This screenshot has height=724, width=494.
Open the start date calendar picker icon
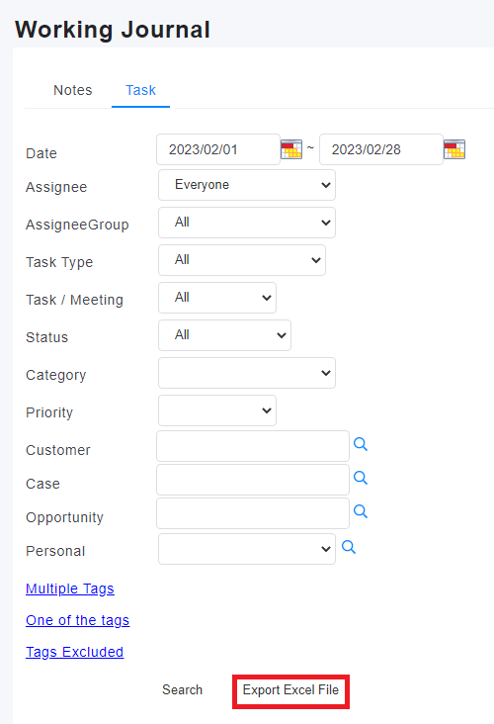(x=291, y=149)
